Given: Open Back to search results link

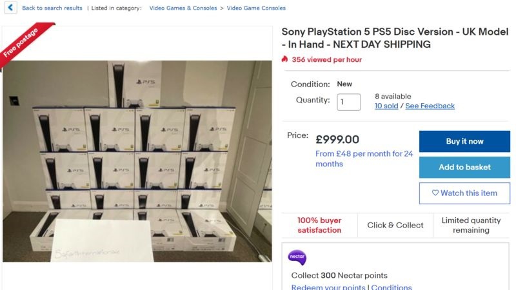Looking at the screenshot, I should [52, 8].
